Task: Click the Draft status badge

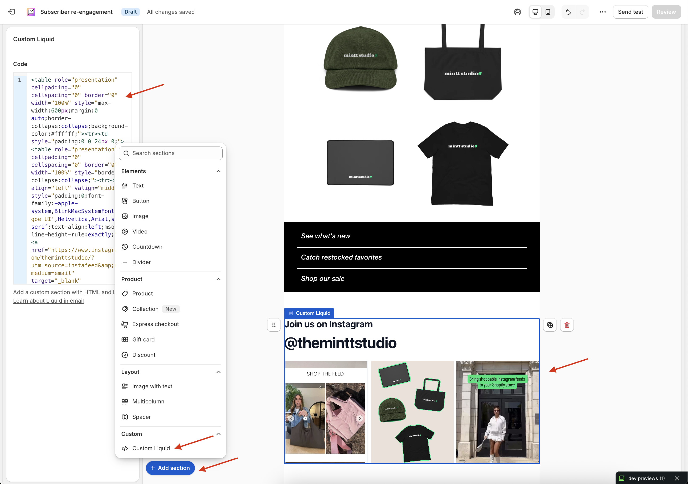Action: tap(130, 12)
